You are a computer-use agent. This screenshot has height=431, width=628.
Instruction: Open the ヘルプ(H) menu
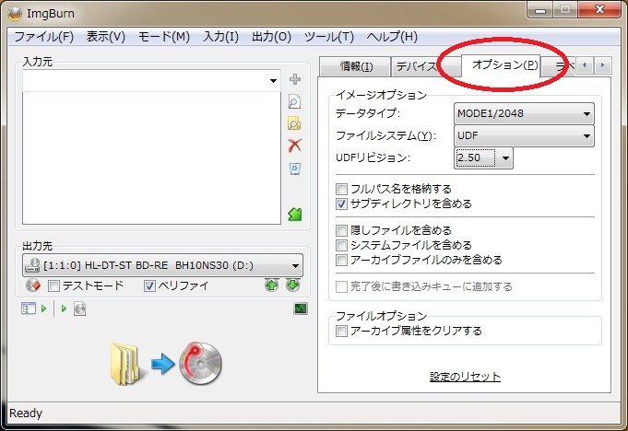click(392, 37)
